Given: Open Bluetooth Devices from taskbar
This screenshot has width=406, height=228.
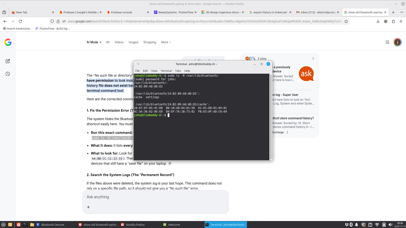Looking at the screenshot, I should pyautogui.click(x=50, y=225).
